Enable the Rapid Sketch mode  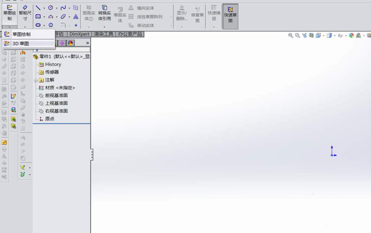[230, 15]
